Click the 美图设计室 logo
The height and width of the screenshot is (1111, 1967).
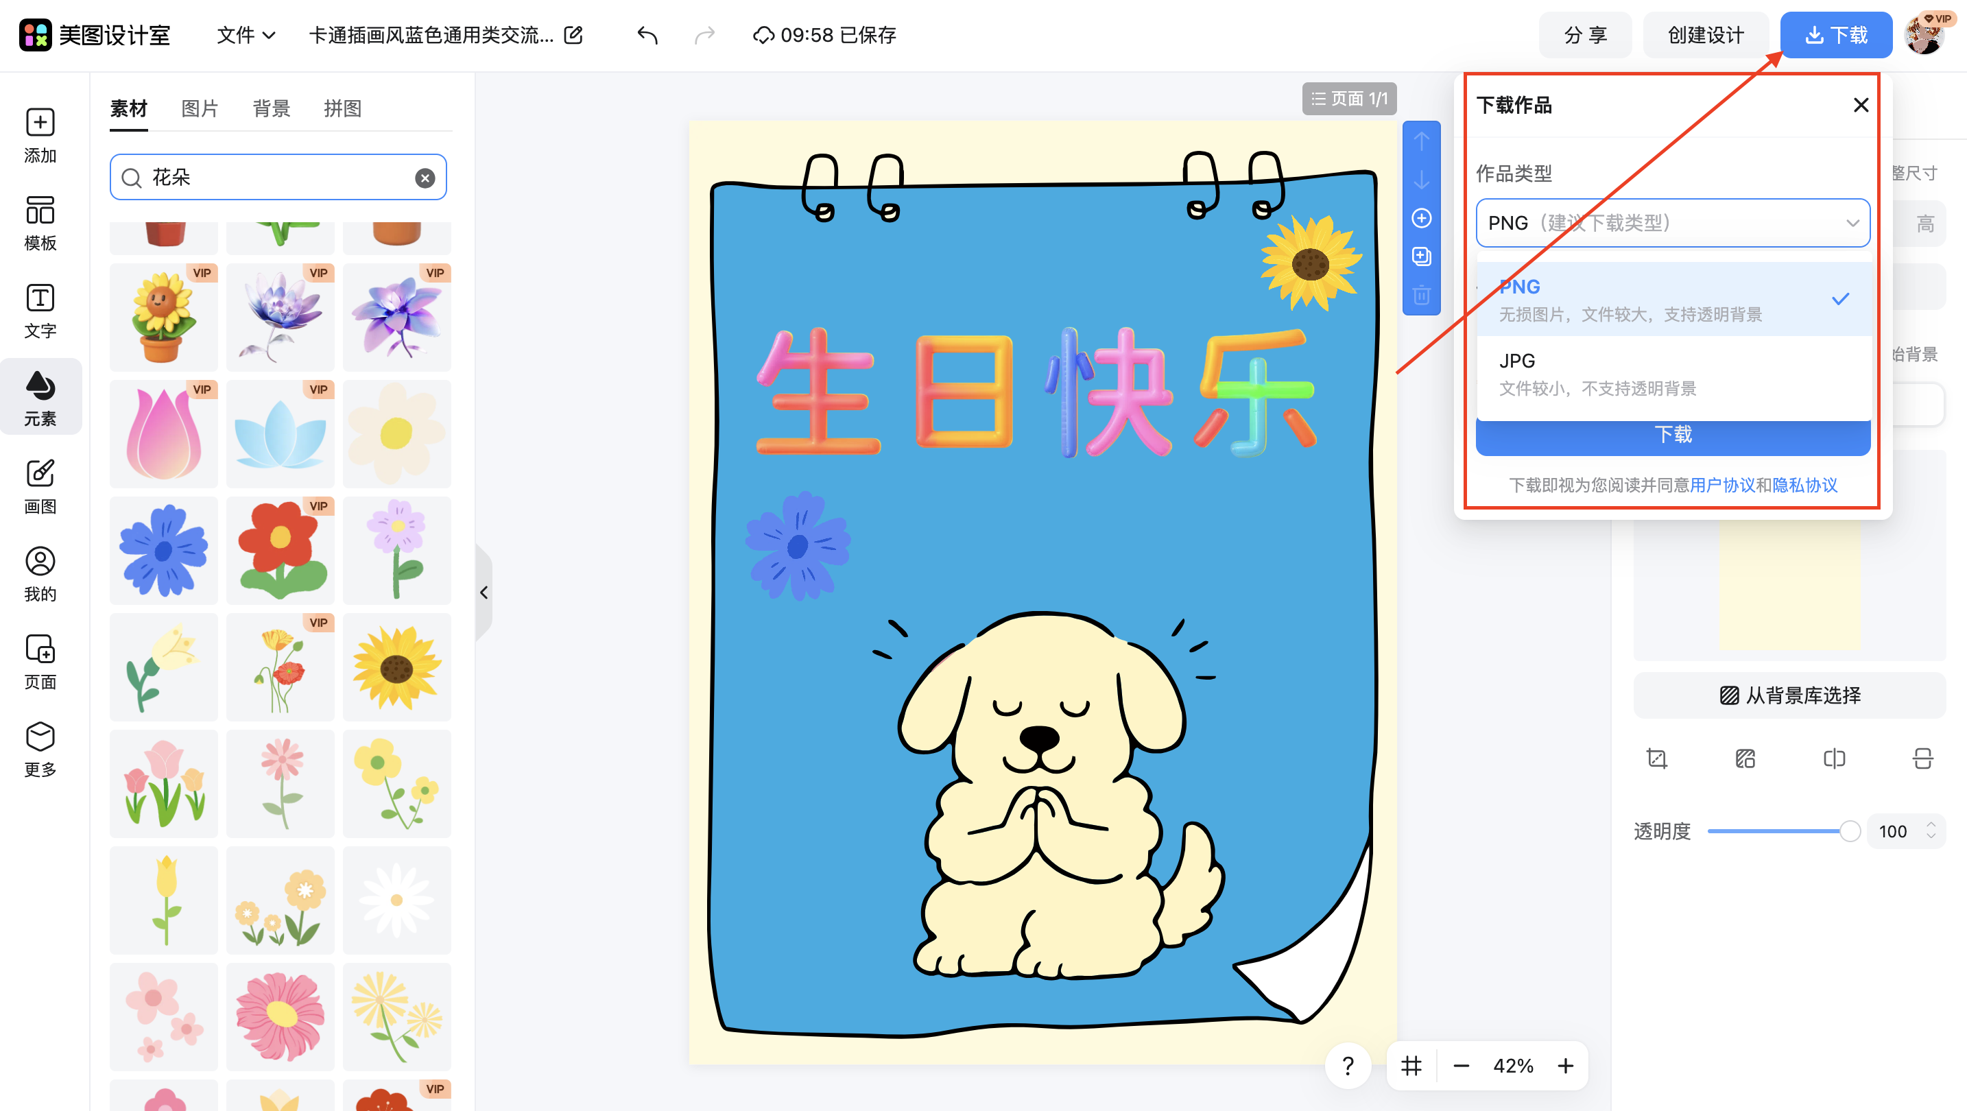95,35
